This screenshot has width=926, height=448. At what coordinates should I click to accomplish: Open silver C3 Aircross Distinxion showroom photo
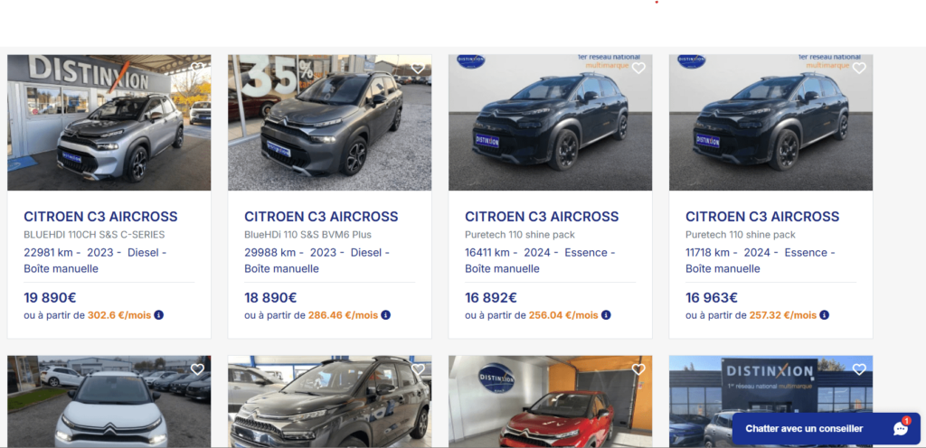pyautogui.click(x=109, y=123)
